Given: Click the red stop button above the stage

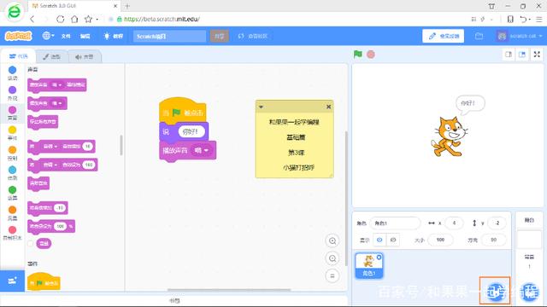Looking at the screenshot, I should coord(371,55).
